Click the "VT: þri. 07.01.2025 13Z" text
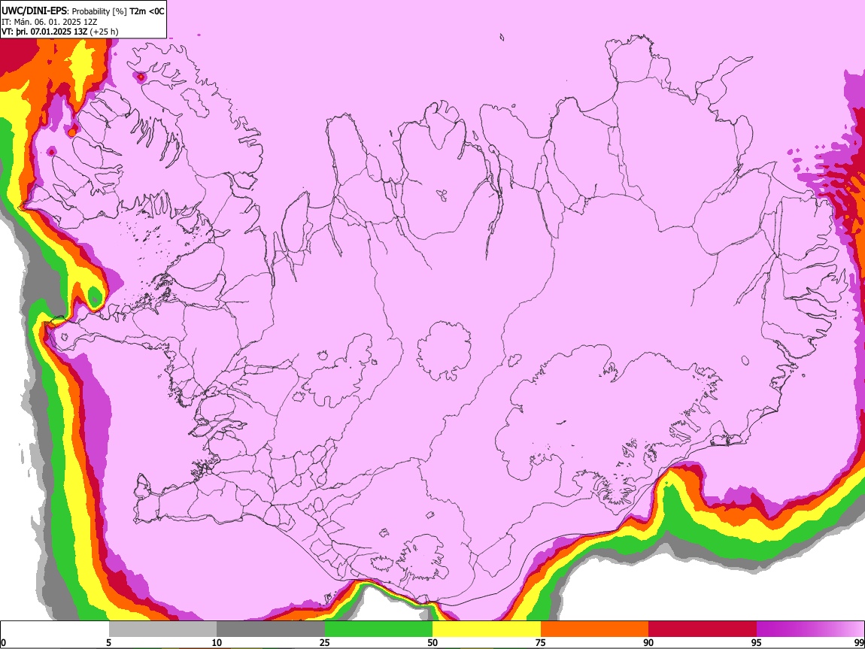The image size is (865, 649). [x=44, y=32]
